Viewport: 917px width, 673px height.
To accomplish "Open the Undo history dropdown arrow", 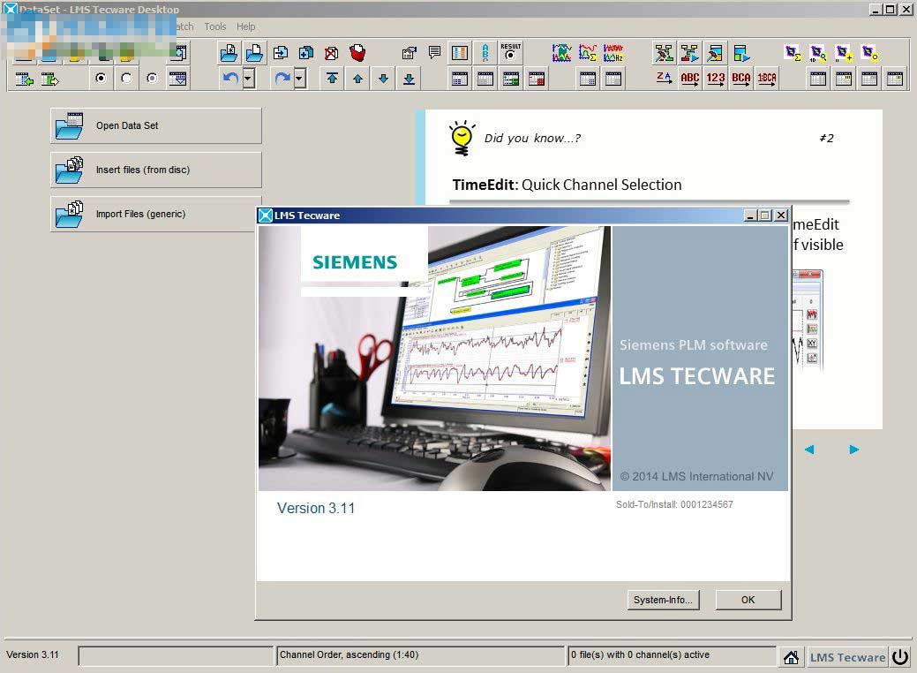I will [249, 78].
